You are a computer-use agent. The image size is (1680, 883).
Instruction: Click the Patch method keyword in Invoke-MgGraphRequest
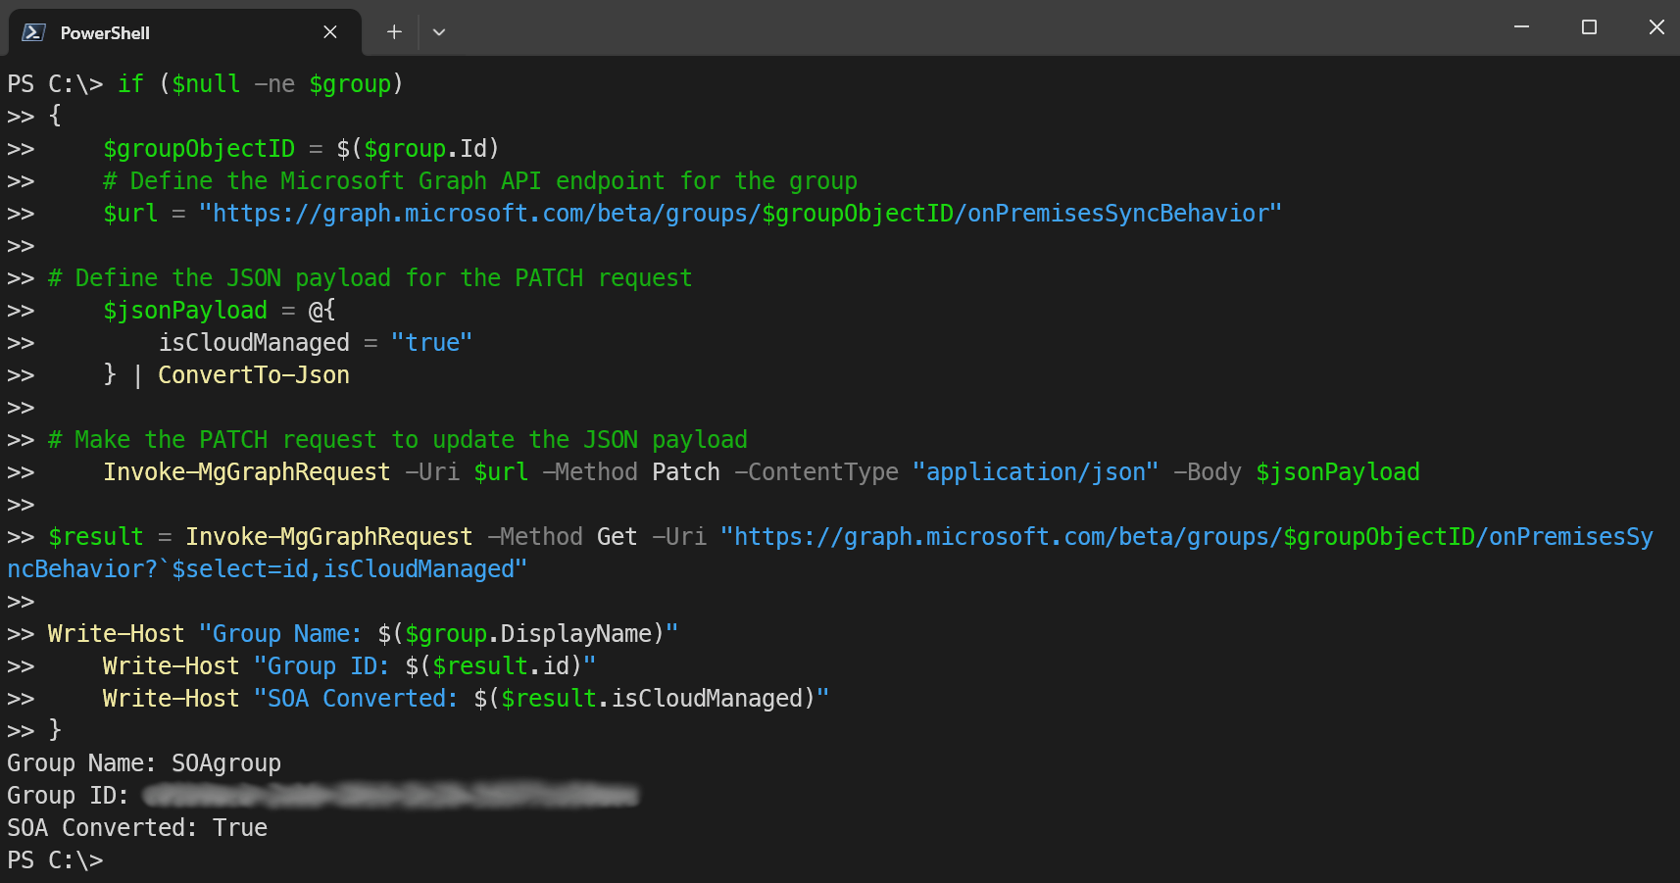pos(685,472)
